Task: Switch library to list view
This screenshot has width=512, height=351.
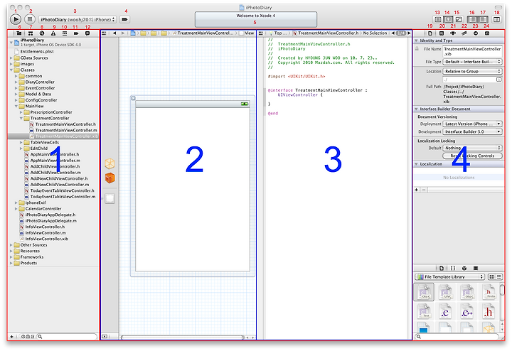Action: point(499,276)
